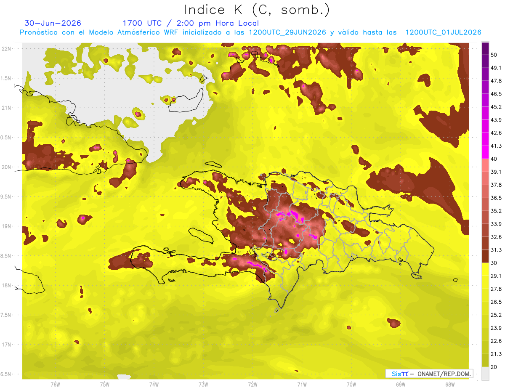505x390 pixels.
Task: Click the '41.3' colorbar value
Action: click(x=496, y=146)
